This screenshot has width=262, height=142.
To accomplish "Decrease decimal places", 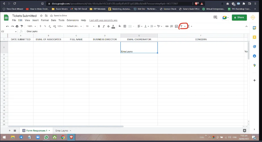I will 50,26.
